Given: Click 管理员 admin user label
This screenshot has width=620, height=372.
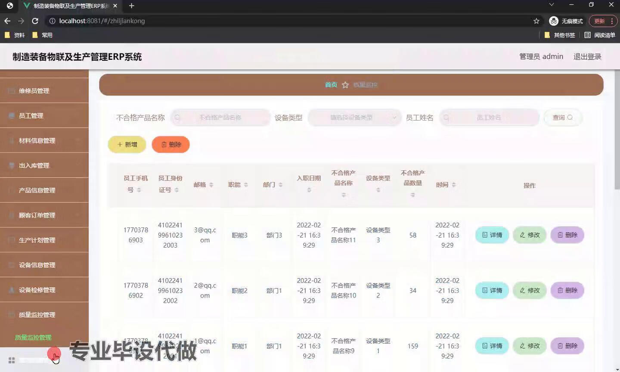Looking at the screenshot, I should click(541, 56).
